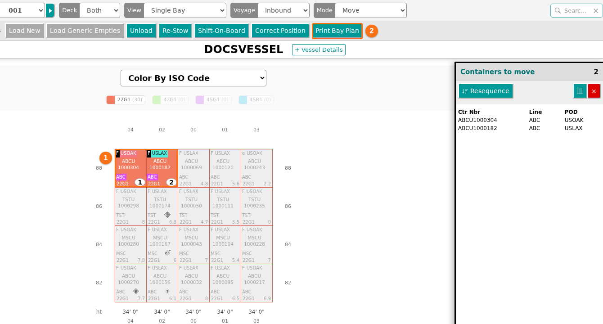Click the hazard diamond icon on ABCU 1000270

tap(136, 291)
